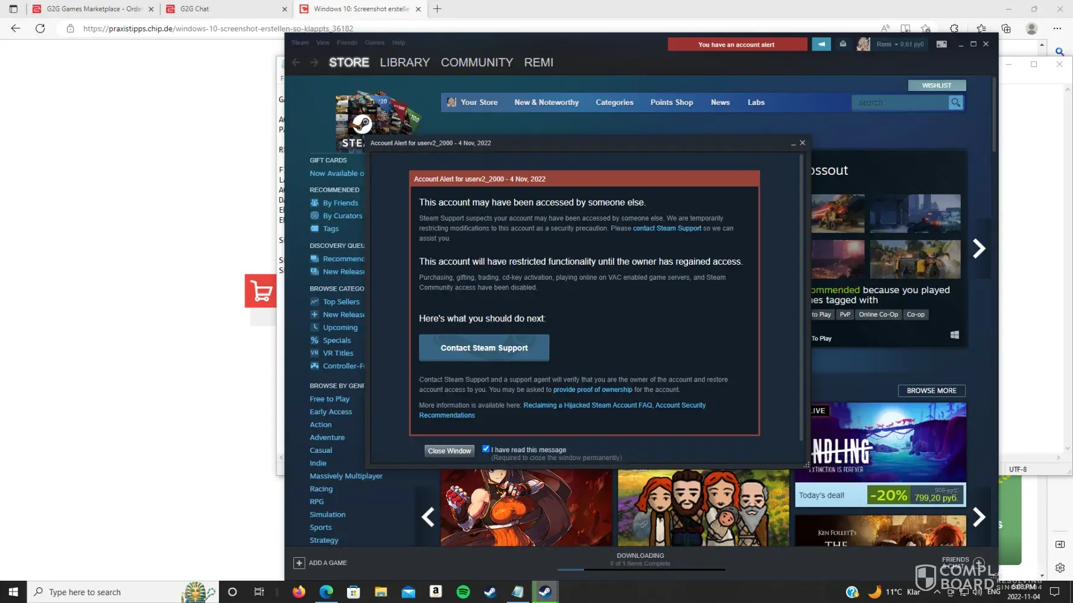Click the Steam profile avatar
Screen dimensions: 1073x603
864,44
